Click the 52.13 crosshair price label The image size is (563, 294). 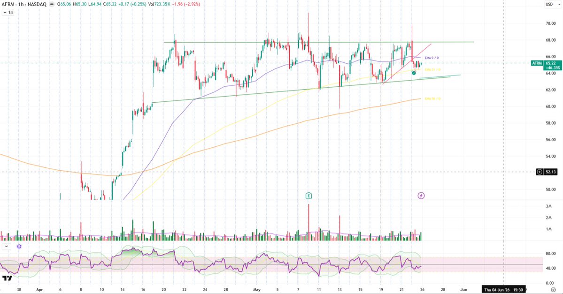551,172
